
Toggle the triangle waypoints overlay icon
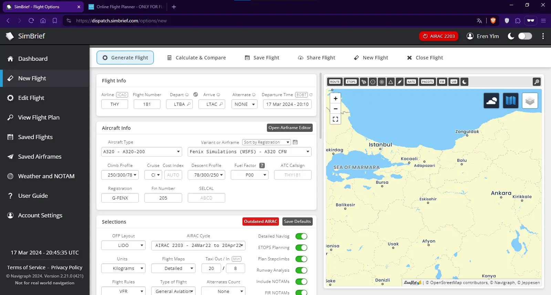pos(391,82)
